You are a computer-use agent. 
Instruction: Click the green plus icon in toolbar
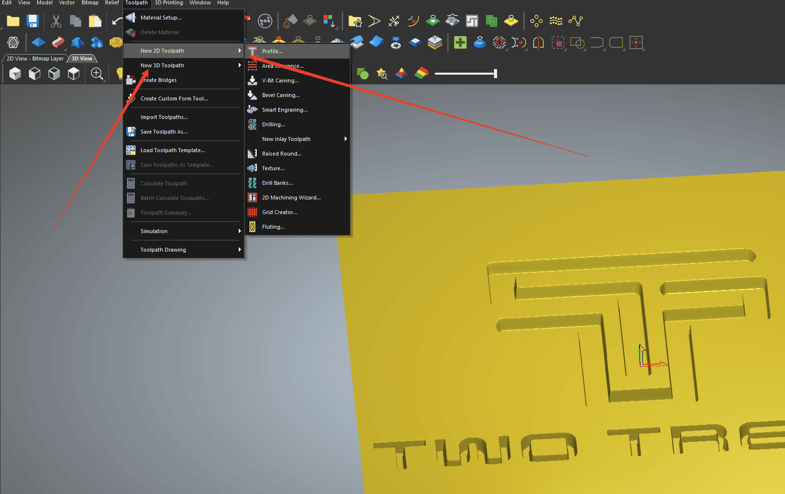pyautogui.click(x=460, y=43)
